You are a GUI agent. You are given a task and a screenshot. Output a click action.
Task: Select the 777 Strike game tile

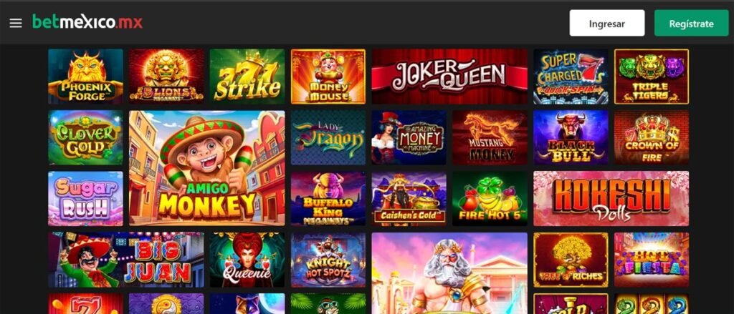(x=247, y=77)
